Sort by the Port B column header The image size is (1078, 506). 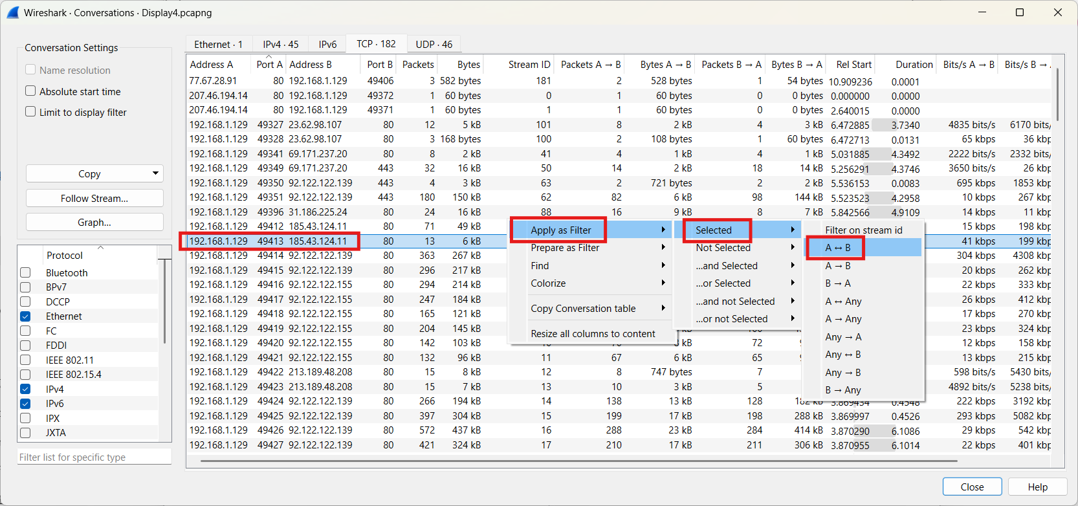click(379, 64)
